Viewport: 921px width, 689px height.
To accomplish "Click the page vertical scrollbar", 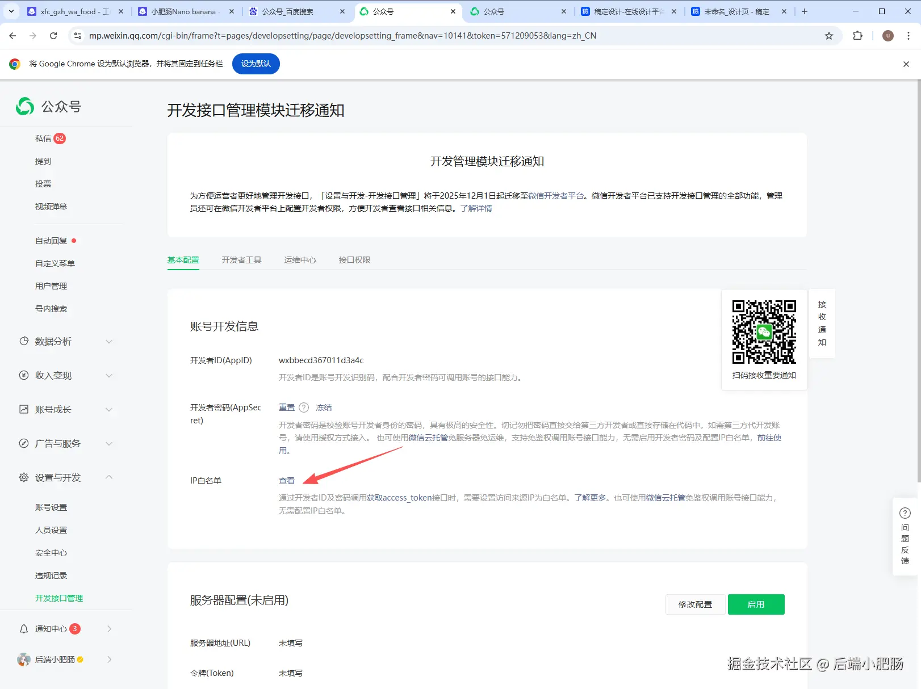I will [919, 281].
